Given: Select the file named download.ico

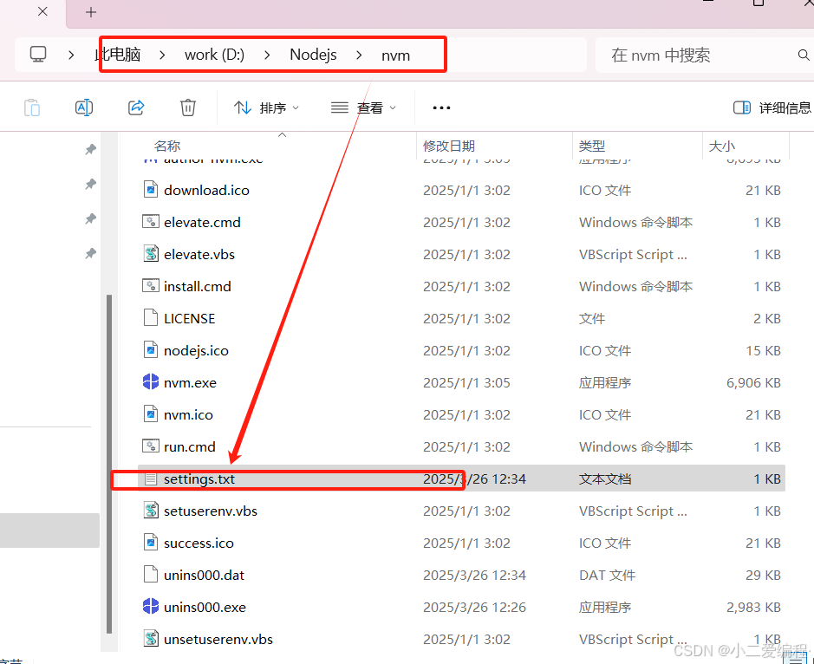Looking at the screenshot, I should 206,191.
